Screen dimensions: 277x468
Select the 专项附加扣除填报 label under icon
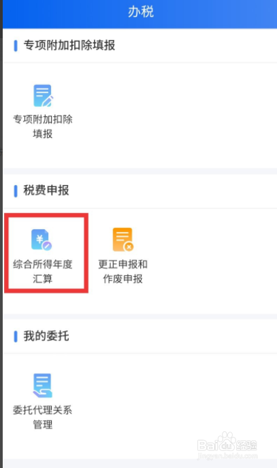[x=43, y=127]
